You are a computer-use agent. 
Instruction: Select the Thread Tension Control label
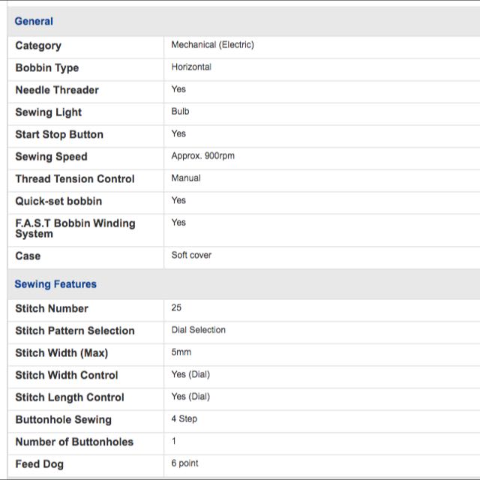click(x=75, y=178)
